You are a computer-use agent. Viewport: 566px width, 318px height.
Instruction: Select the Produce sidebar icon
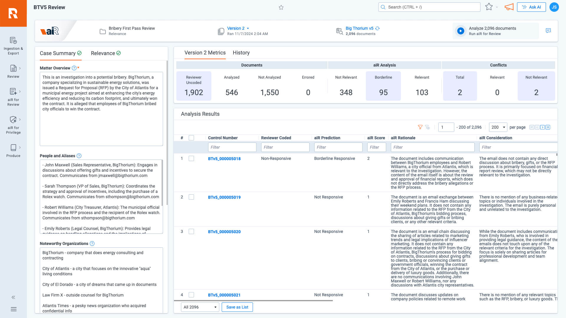click(13, 150)
